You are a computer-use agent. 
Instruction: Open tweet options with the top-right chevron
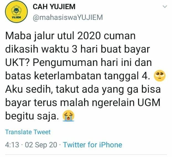coord(165,7)
